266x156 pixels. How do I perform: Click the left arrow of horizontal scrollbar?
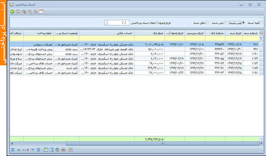coord(12,144)
